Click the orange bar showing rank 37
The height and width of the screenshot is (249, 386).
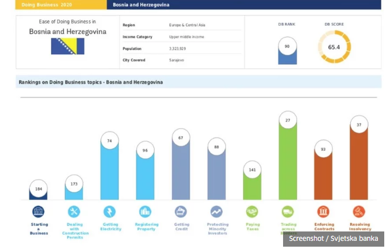click(x=359, y=164)
